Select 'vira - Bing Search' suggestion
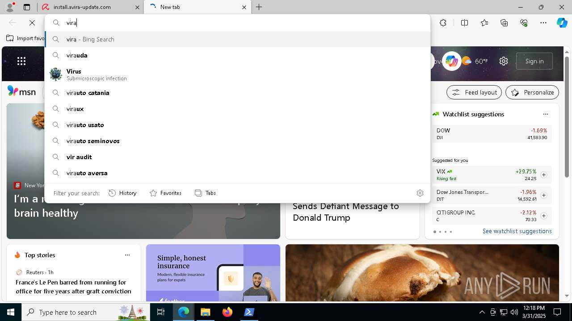Viewport: 572px width, 321px height. tap(237, 39)
